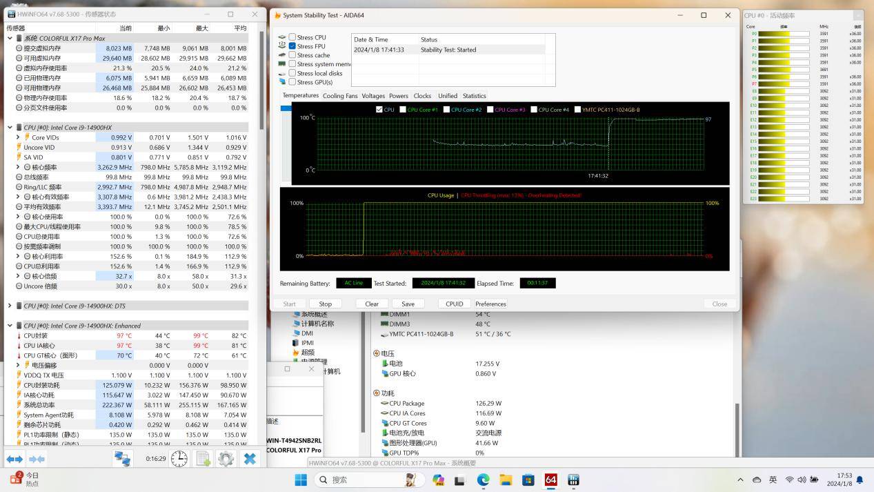Enable Stress cache checkbox
The image size is (874, 492).
click(x=292, y=55)
